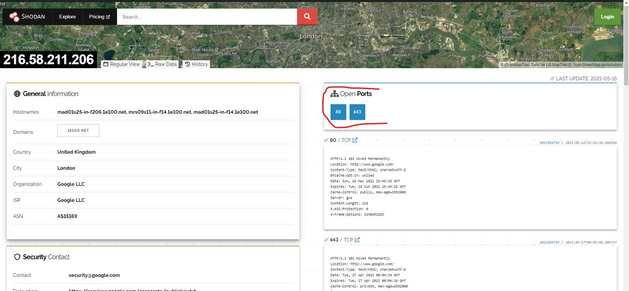Open the Explore menu item
This screenshot has width=629, height=291.
[68, 17]
